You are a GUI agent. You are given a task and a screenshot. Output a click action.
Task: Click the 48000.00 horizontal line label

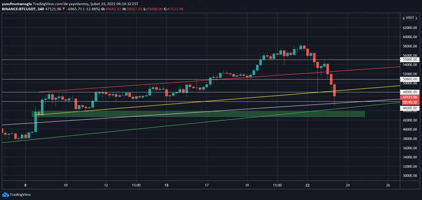[x=410, y=92]
